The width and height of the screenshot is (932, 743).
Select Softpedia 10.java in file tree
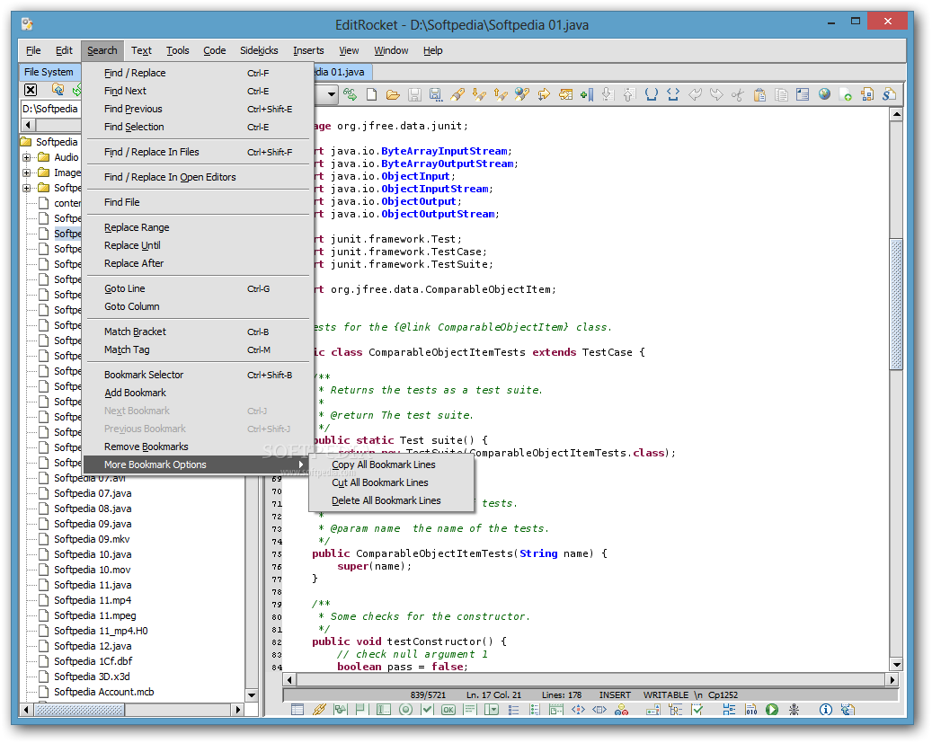(93, 554)
